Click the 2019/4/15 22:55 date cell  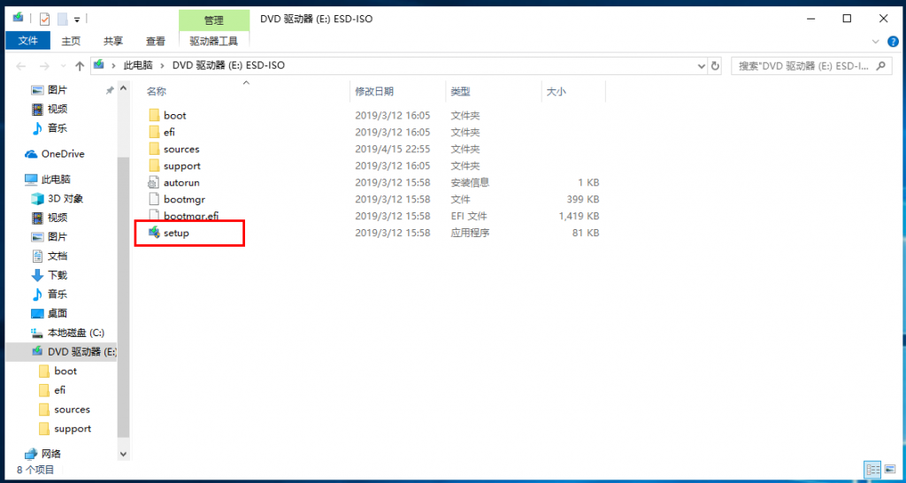392,149
